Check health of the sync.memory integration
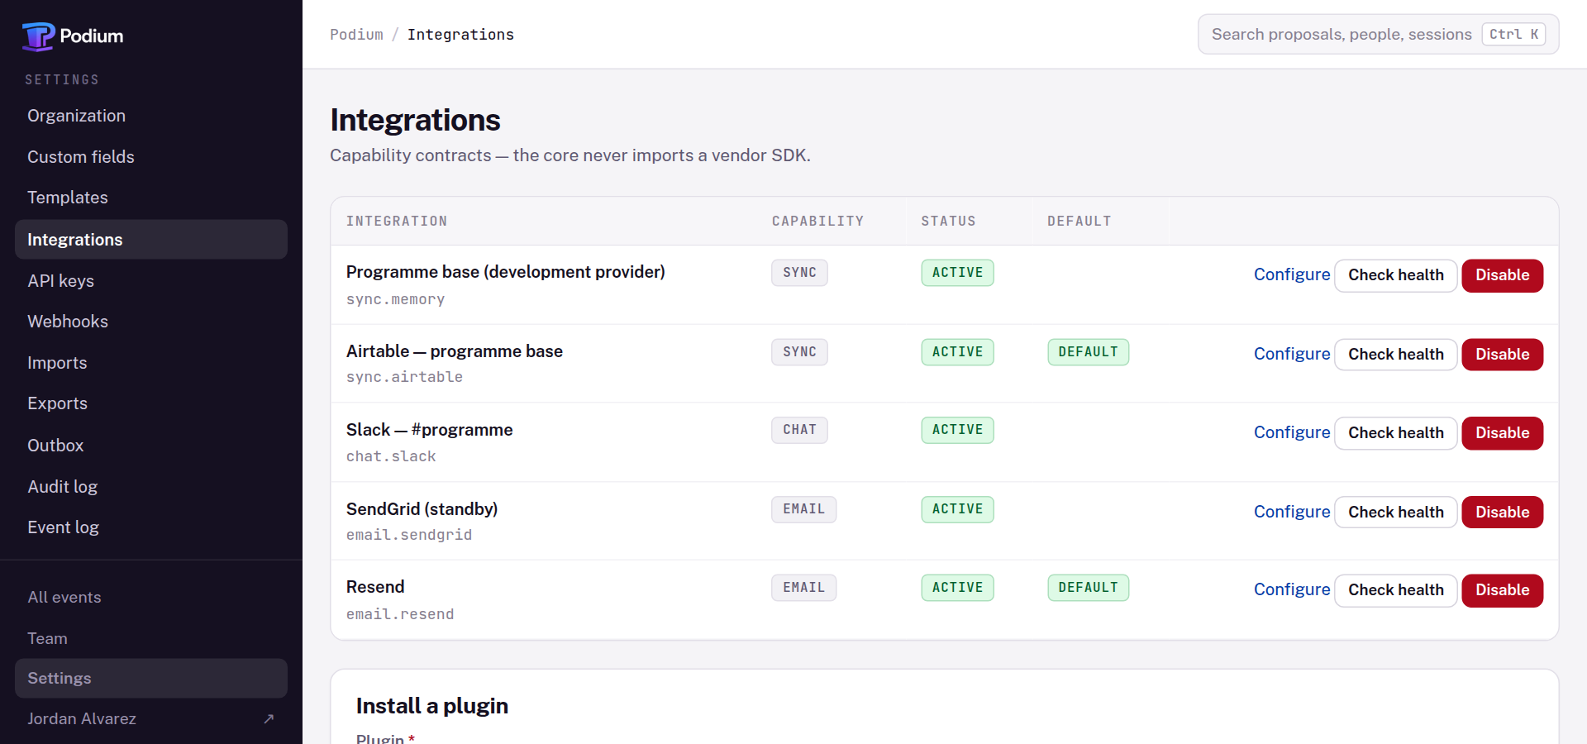The image size is (1587, 744). pyautogui.click(x=1396, y=275)
